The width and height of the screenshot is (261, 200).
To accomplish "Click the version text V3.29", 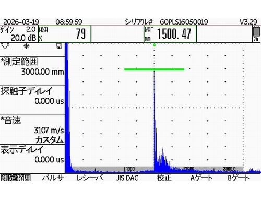I will pos(248,22).
